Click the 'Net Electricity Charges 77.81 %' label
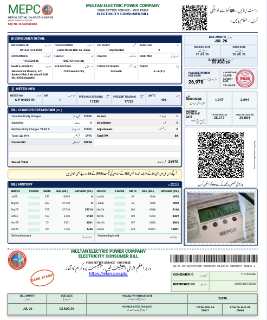The width and height of the screenshot is (267, 320). [30, 129]
